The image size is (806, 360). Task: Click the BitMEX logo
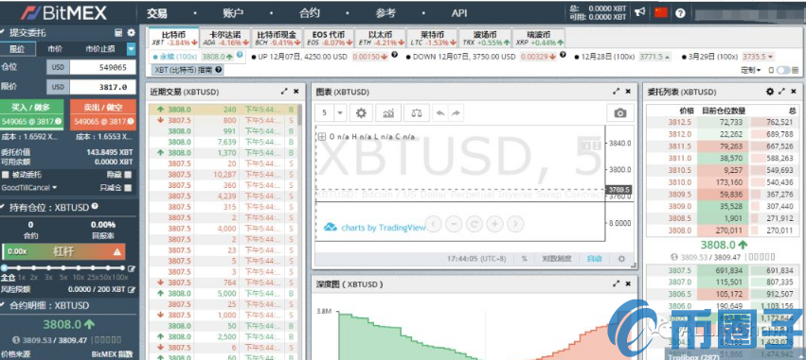pyautogui.click(x=63, y=12)
